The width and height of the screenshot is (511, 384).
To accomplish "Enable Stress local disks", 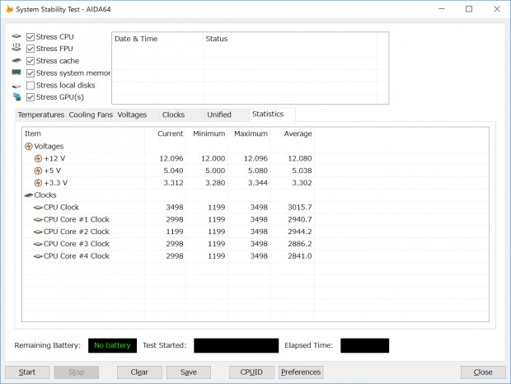I will coord(30,86).
